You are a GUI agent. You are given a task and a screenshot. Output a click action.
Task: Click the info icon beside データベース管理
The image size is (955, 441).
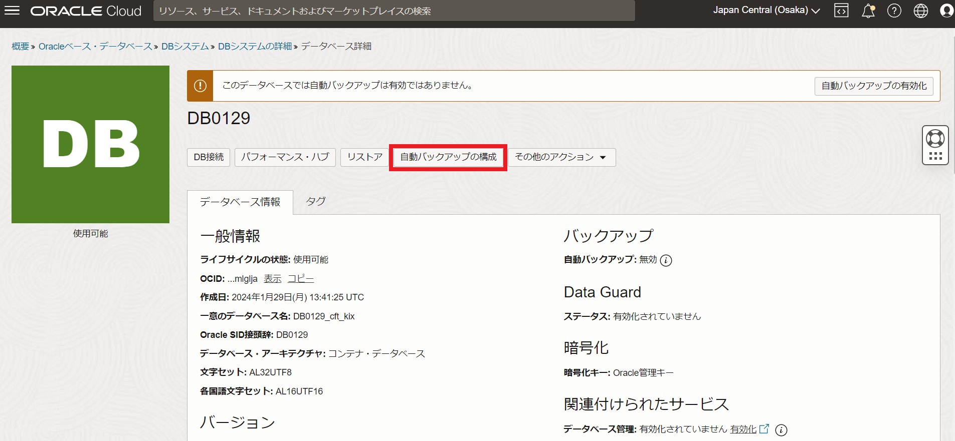(x=781, y=430)
